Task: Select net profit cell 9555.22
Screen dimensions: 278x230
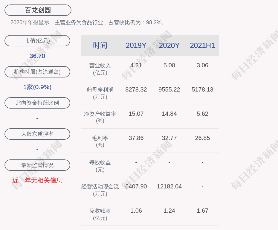Action: 169,89
